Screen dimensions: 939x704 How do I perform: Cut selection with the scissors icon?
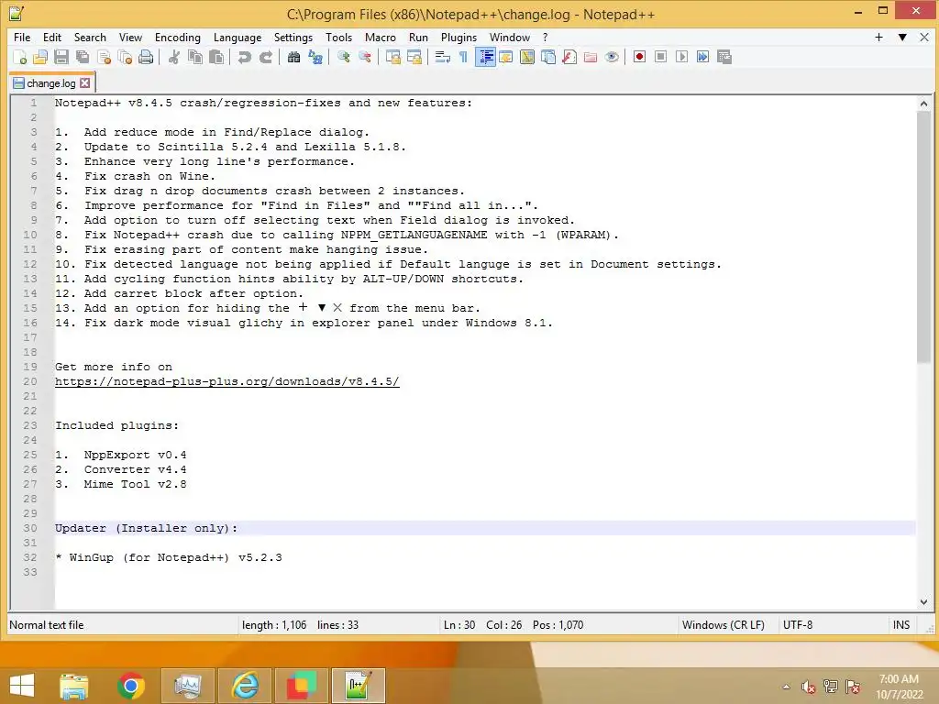click(174, 57)
